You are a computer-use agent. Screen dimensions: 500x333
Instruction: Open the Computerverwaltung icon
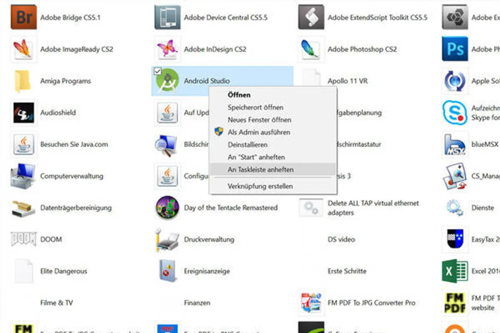(23, 176)
